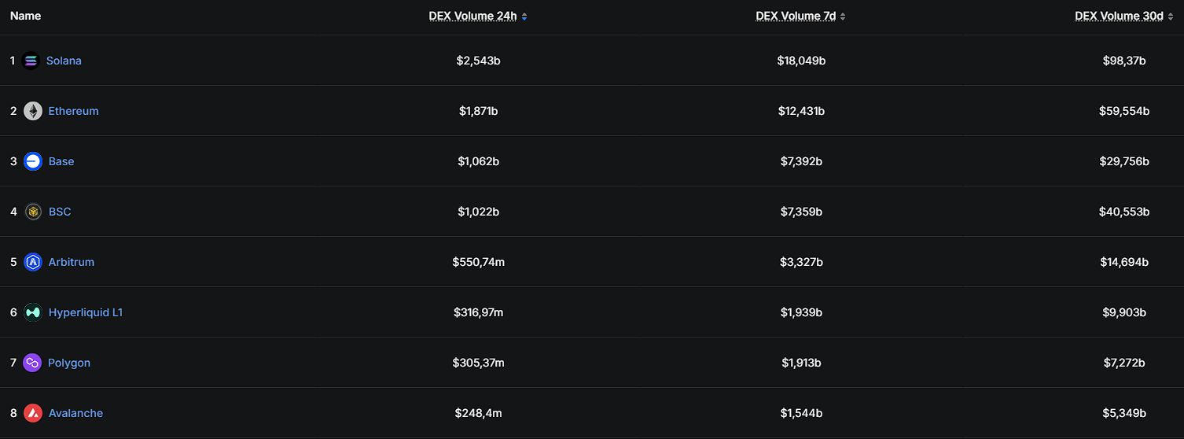Click the Ethereum diamond logo icon

pyautogui.click(x=33, y=111)
